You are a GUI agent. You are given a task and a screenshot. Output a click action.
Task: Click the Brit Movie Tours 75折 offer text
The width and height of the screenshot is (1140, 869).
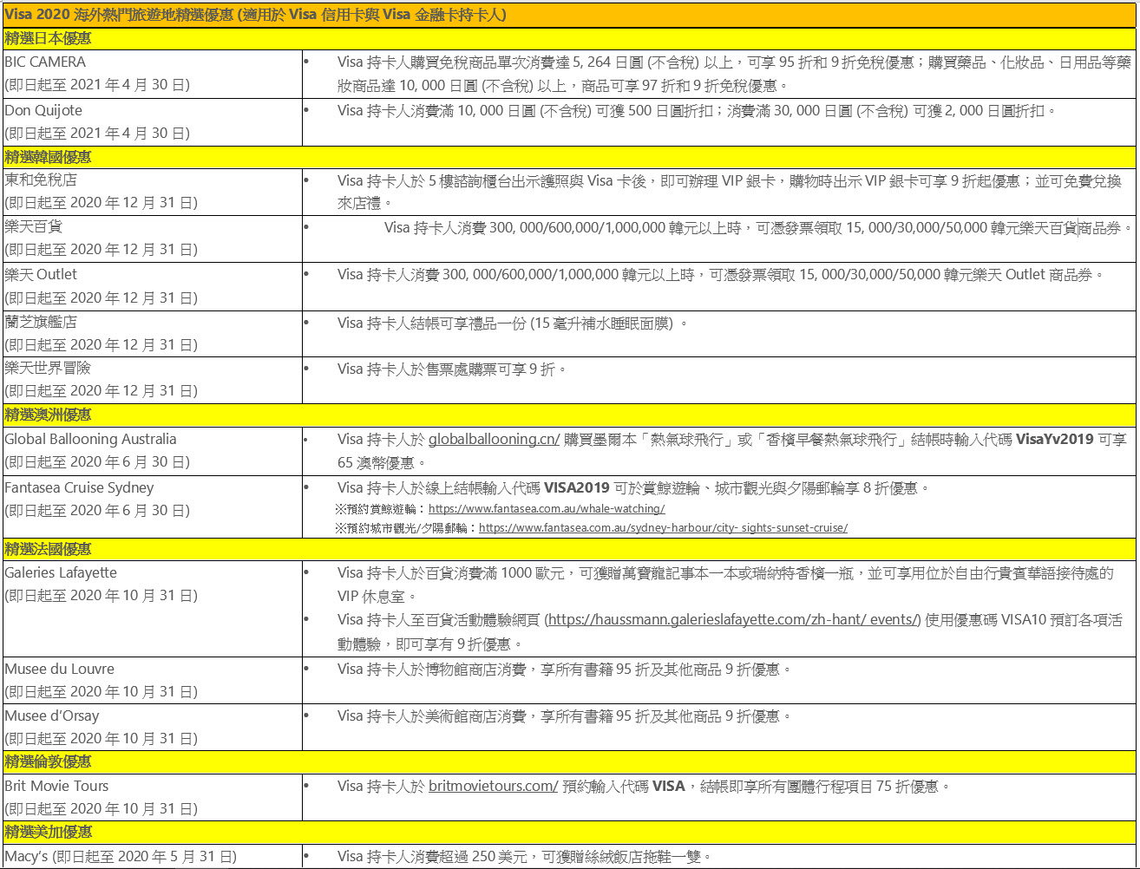pyautogui.click(x=644, y=786)
